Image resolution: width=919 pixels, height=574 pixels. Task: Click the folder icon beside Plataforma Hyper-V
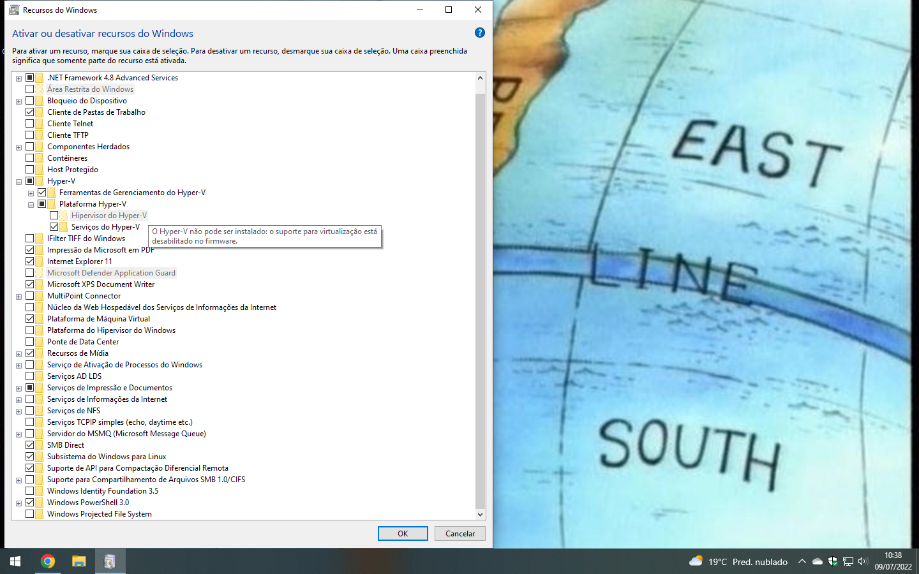pos(52,204)
